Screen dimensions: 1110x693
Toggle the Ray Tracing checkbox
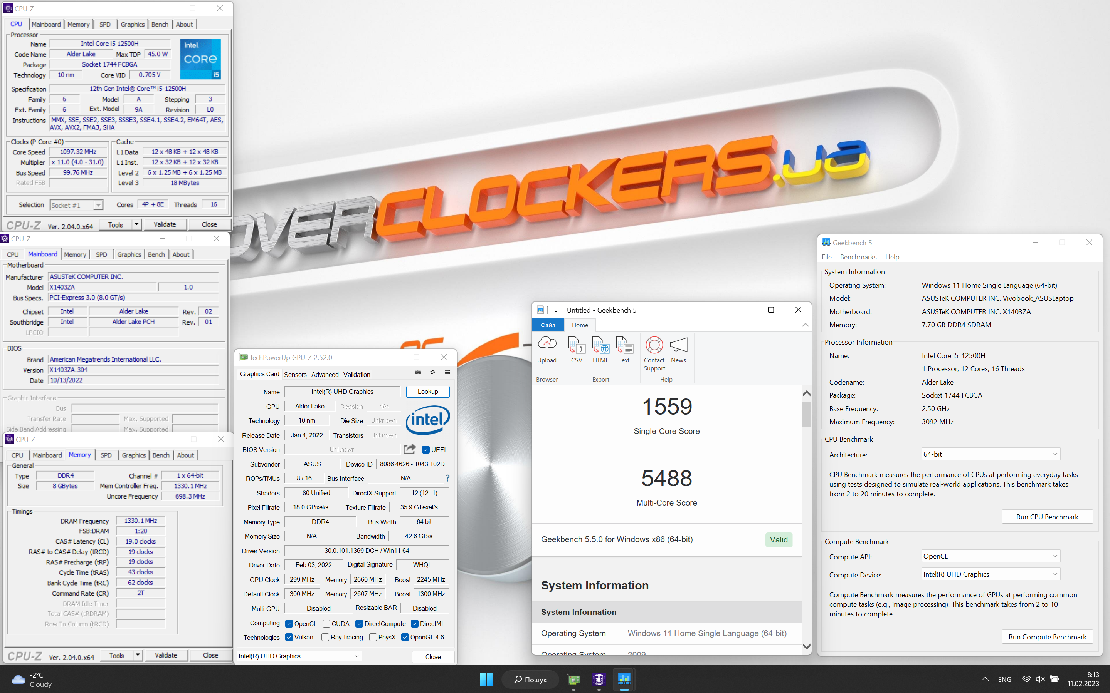325,637
